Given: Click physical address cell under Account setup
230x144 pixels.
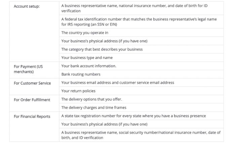Looking at the screenshot, I should point(104,41).
